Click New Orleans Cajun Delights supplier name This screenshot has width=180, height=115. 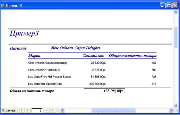pyautogui.click(x=76, y=48)
